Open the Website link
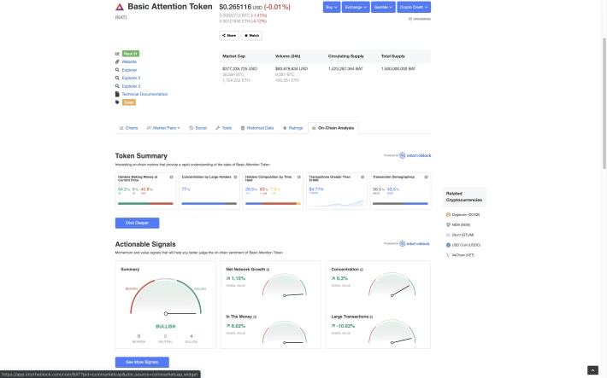Image resolution: width=607 pixels, height=378 pixels. click(x=129, y=61)
